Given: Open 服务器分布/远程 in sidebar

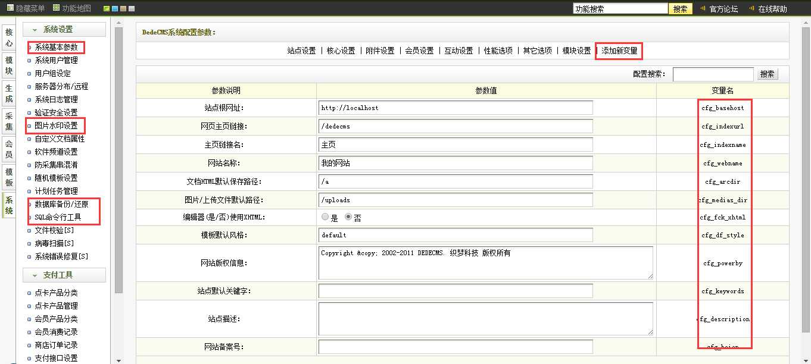Looking at the screenshot, I should click(61, 86).
